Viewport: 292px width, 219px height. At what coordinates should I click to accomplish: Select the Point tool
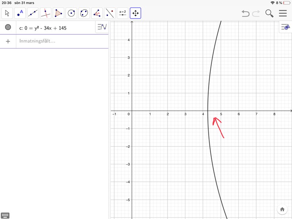tap(20, 14)
